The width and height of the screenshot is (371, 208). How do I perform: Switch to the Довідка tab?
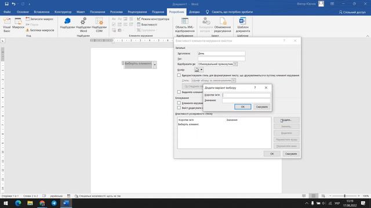click(x=194, y=12)
